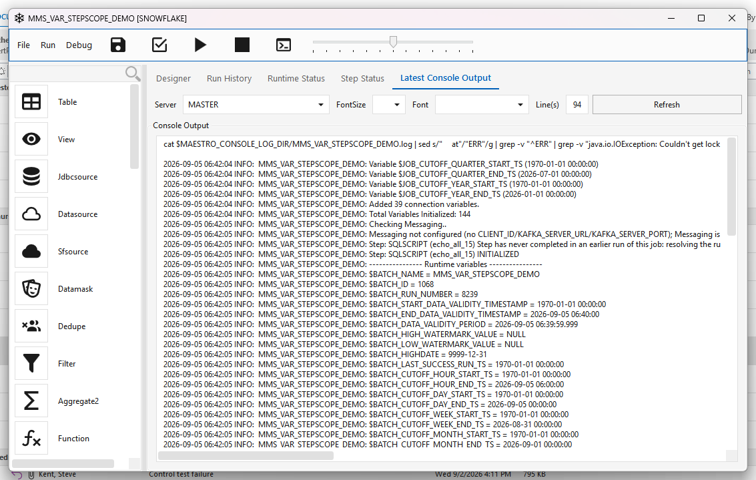Click the console vertical scrollbar

coord(731,187)
